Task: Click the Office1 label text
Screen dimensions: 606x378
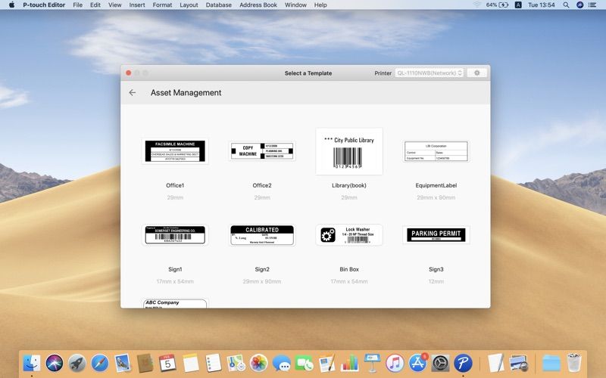Action: click(x=175, y=185)
